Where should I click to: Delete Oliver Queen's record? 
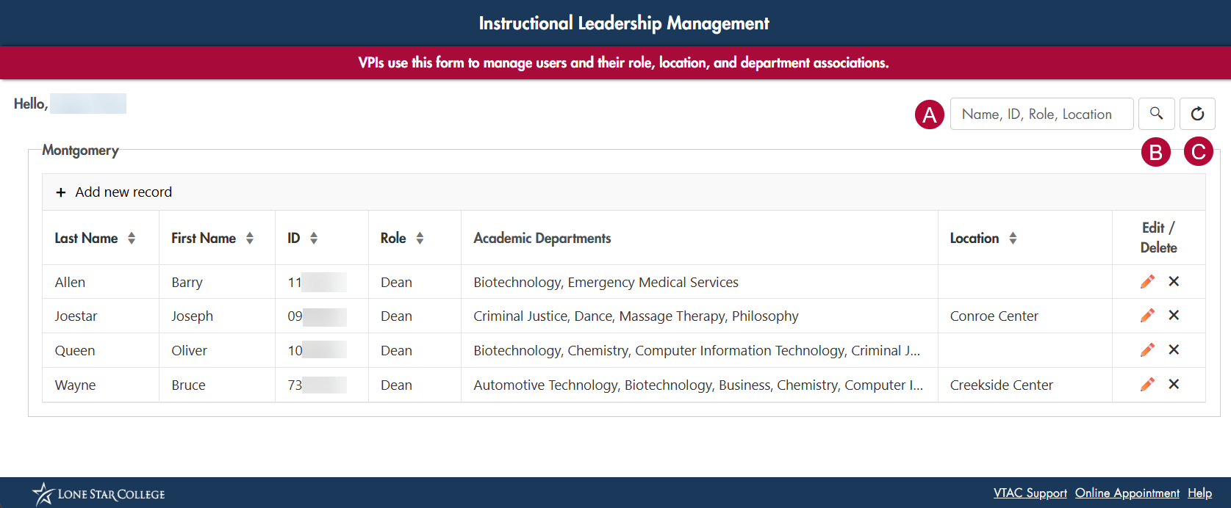tap(1174, 350)
